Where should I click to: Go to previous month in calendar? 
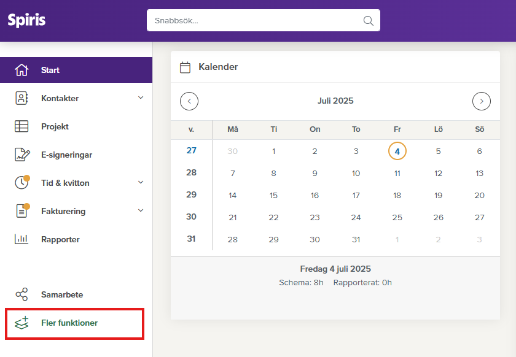189,101
